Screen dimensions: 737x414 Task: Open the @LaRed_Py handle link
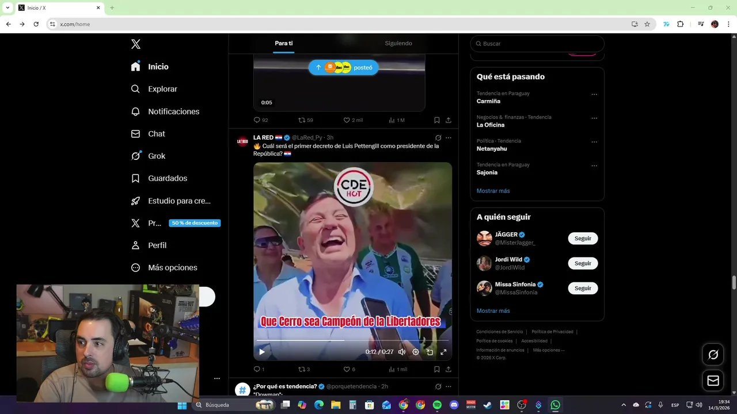click(x=307, y=137)
